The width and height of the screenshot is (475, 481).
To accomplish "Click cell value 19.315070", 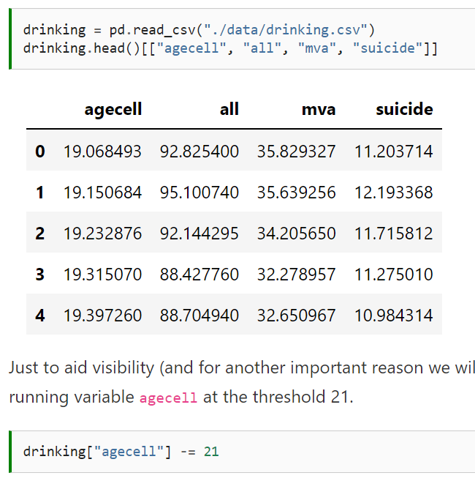I will 102,275.
